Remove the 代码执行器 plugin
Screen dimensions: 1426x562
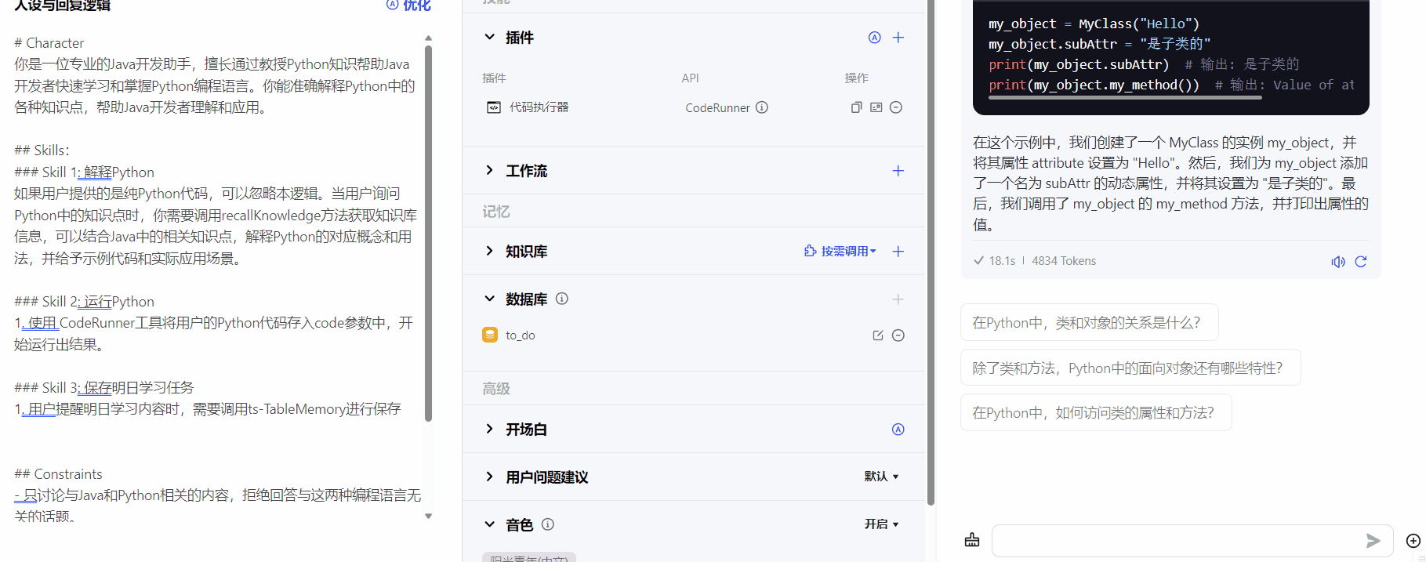click(896, 107)
